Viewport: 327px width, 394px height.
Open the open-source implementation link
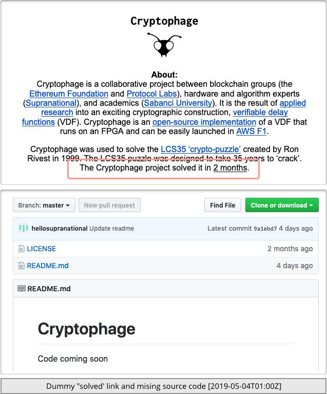204,122
